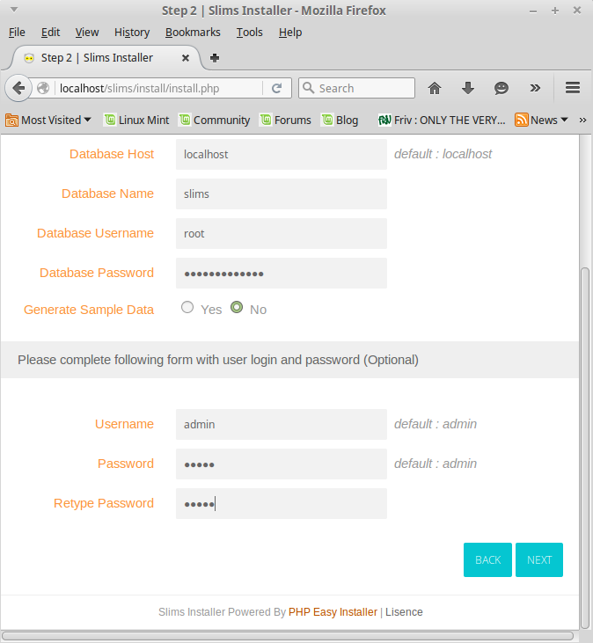Reload the page with the refresh icon

pyautogui.click(x=277, y=88)
